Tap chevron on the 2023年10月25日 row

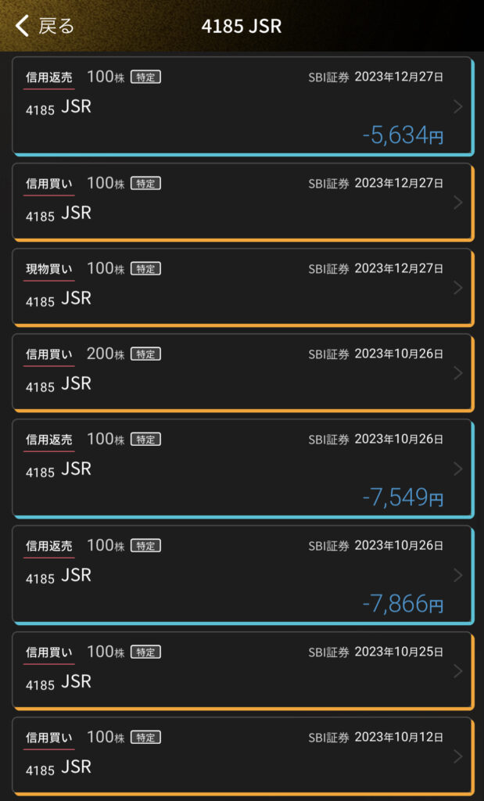[457, 671]
